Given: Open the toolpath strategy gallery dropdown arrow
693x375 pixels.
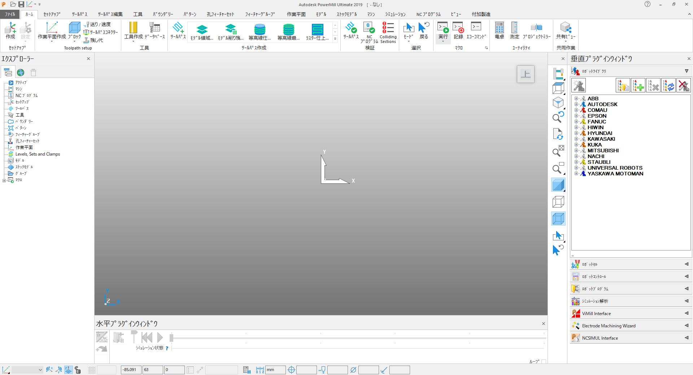Looking at the screenshot, I should (335, 39).
